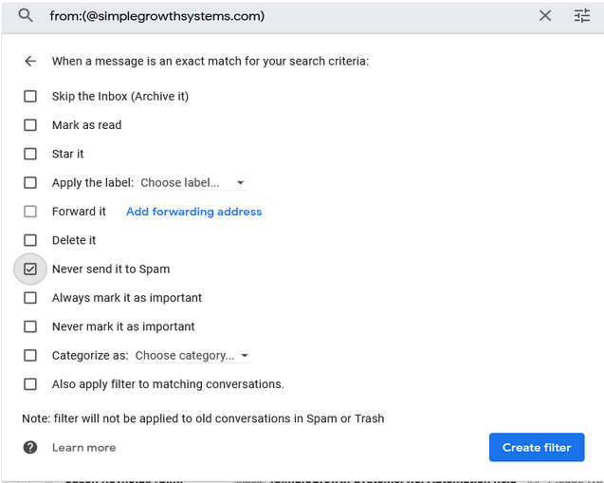The height and width of the screenshot is (483, 604).
Task: Tick Never mark it as important
Action: coord(30,326)
